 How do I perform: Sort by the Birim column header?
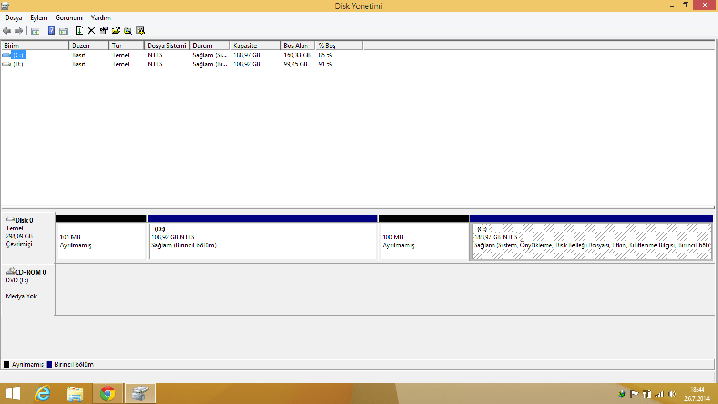[x=35, y=46]
